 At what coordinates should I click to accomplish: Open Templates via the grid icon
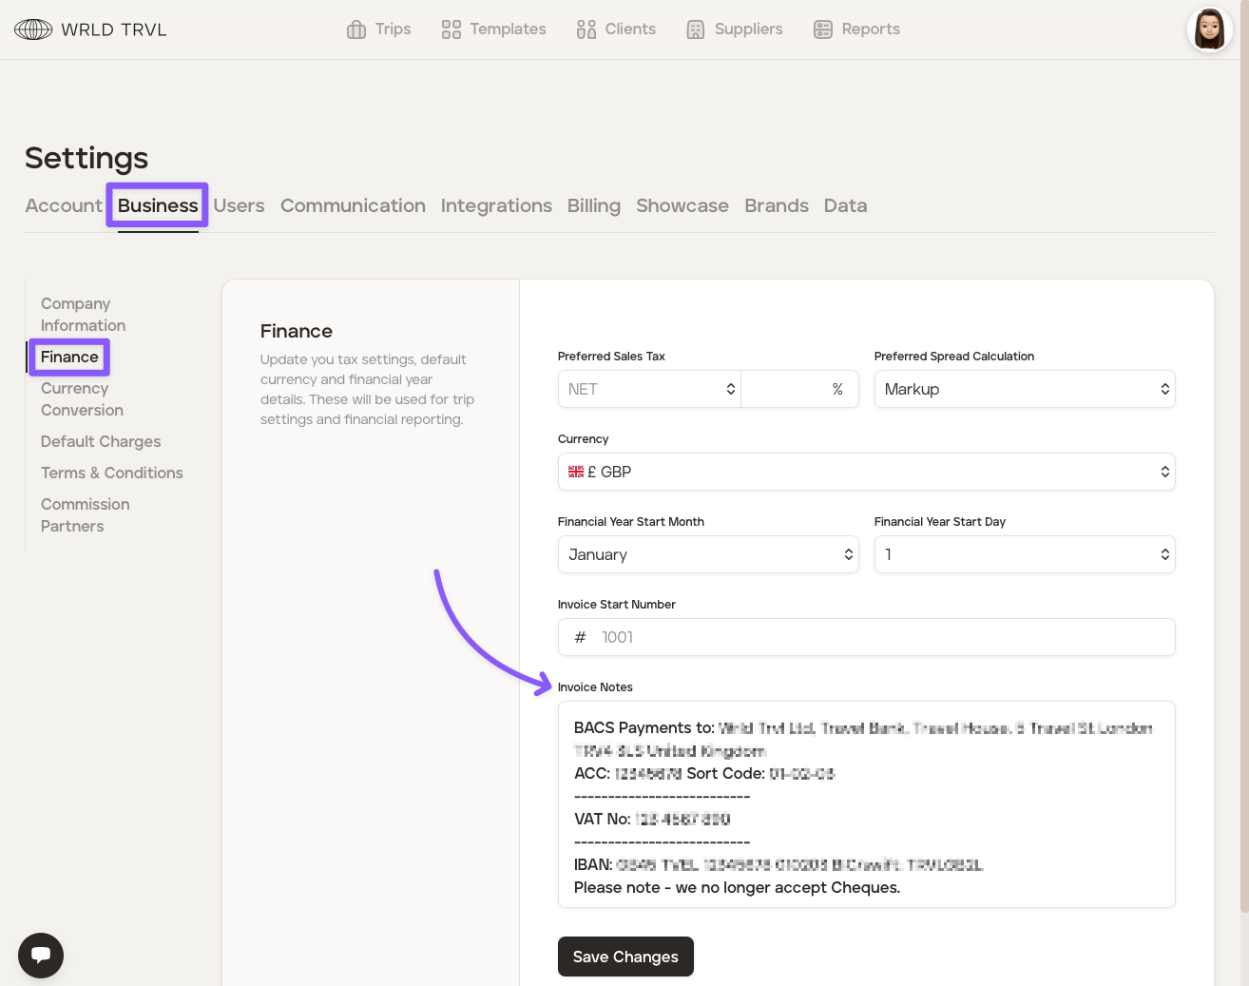pos(451,29)
